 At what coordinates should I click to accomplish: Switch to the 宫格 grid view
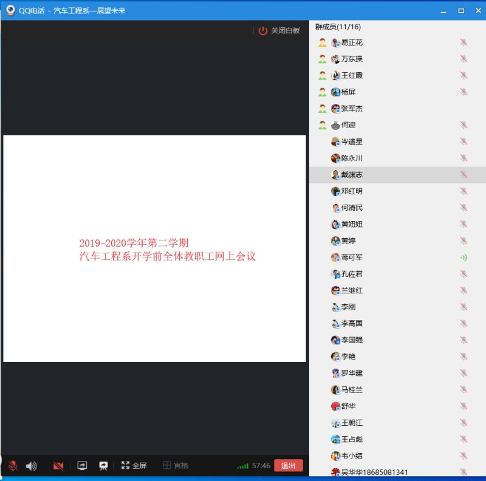176,466
